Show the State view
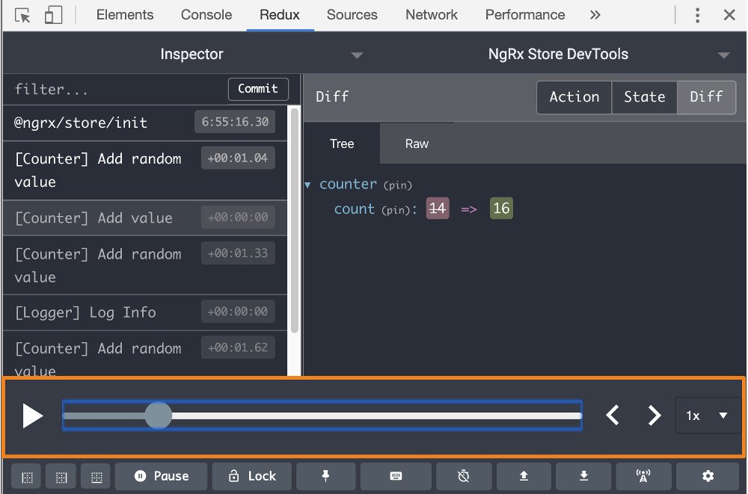748x494 pixels. point(645,97)
